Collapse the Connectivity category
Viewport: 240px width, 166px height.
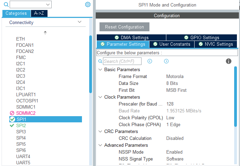click(80, 22)
